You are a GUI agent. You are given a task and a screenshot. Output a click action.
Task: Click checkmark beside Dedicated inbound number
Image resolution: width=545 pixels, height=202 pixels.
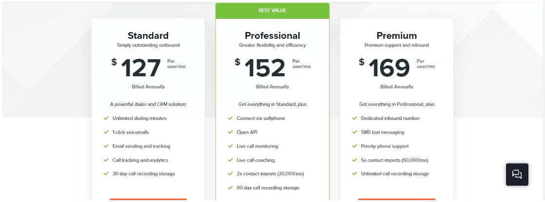(354, 118)
